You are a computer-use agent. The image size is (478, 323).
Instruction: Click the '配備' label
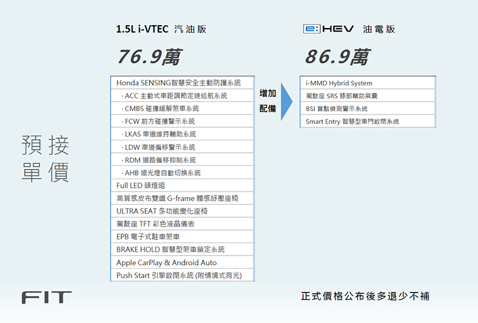(268, 109)
